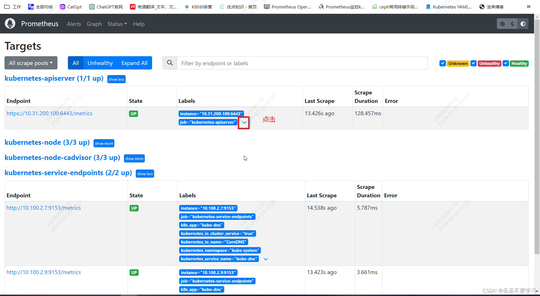Switch to dark theme moon icon
The width and height of the screenshot is (540, 296).
513,24
